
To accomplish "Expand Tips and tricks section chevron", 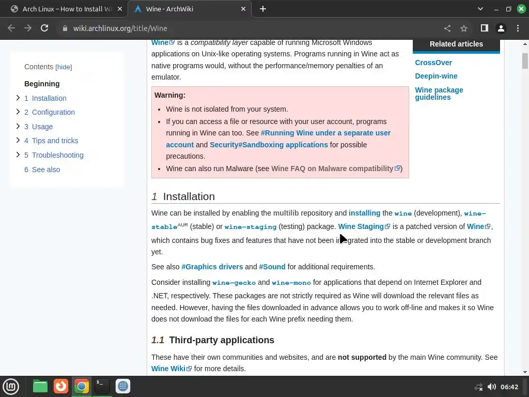I will (18, 140).
